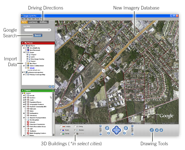
Task: Click the measure drawing tool icon
Action: tap(152, 130)
